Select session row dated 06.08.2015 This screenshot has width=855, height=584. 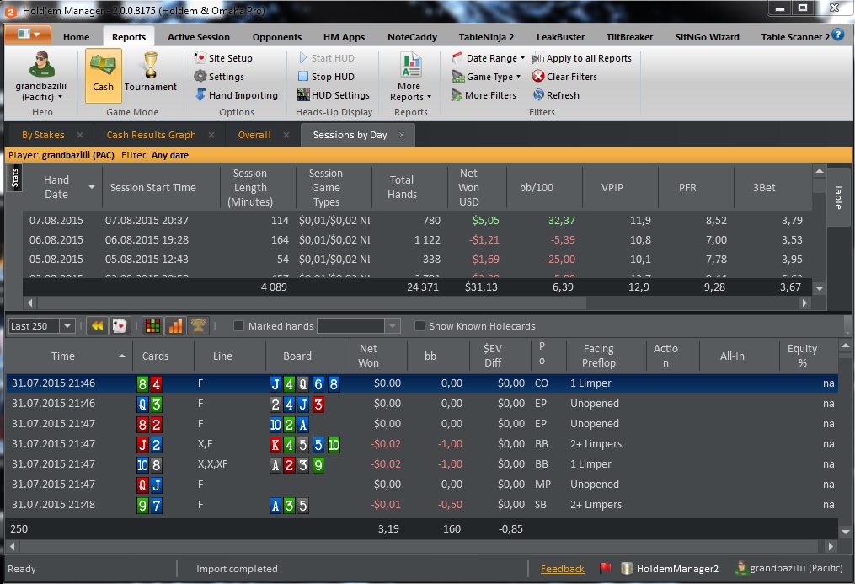point(417,240)
